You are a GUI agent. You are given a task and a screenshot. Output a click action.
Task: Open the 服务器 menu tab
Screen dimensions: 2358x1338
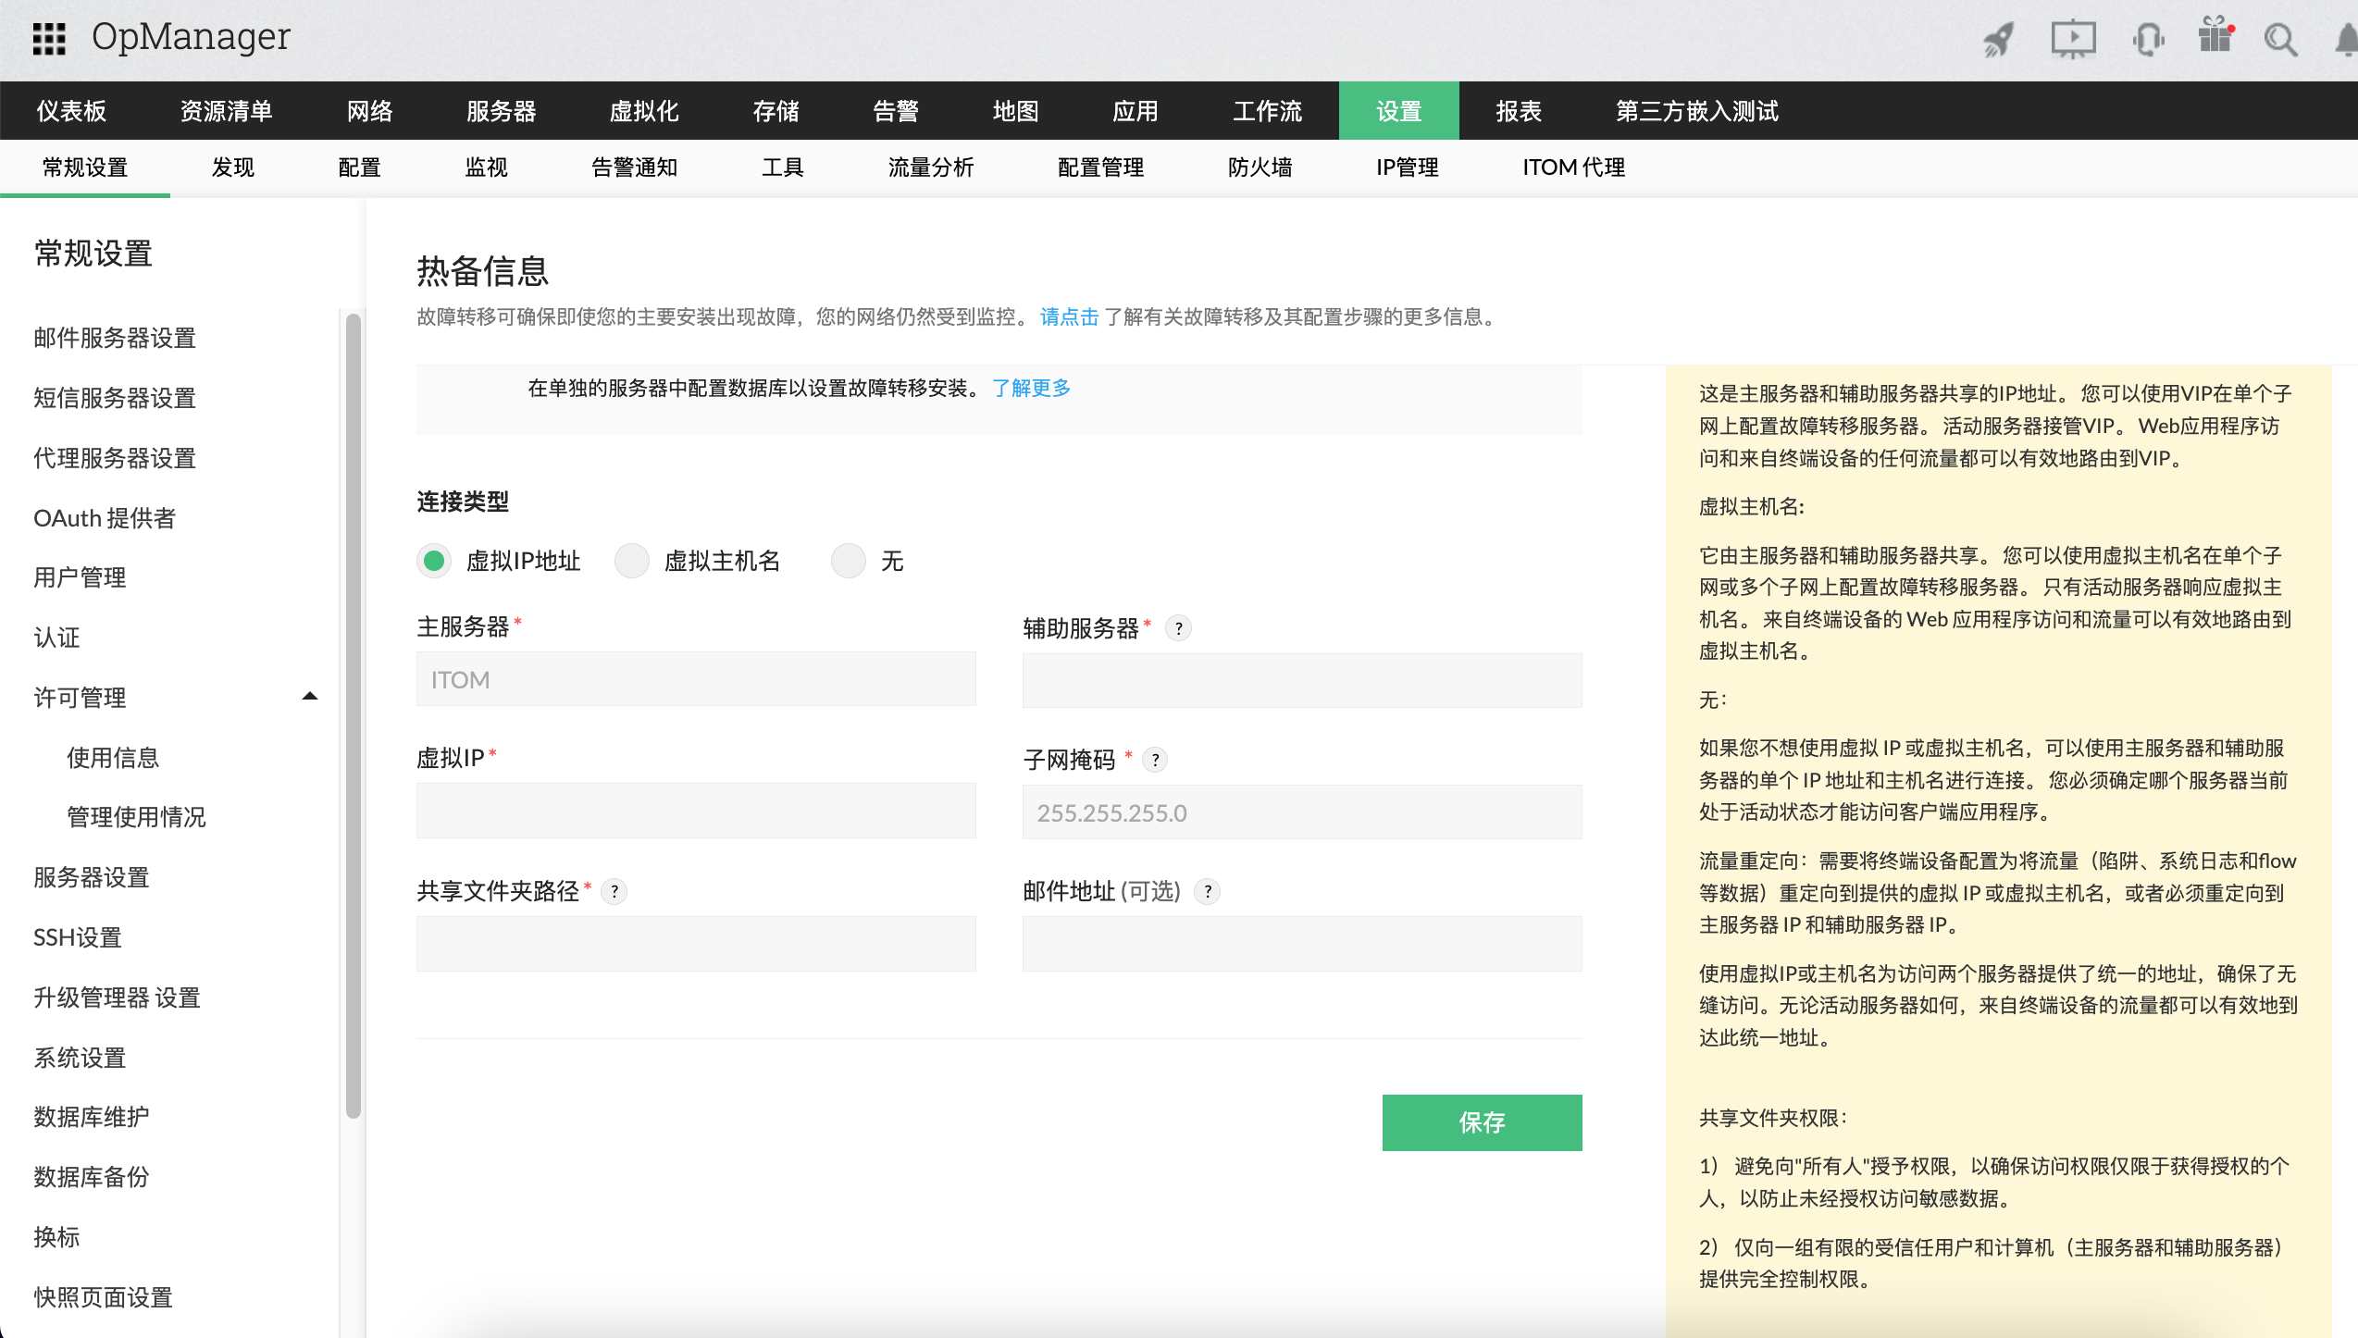pyautogui.click(x=503, y=110)
